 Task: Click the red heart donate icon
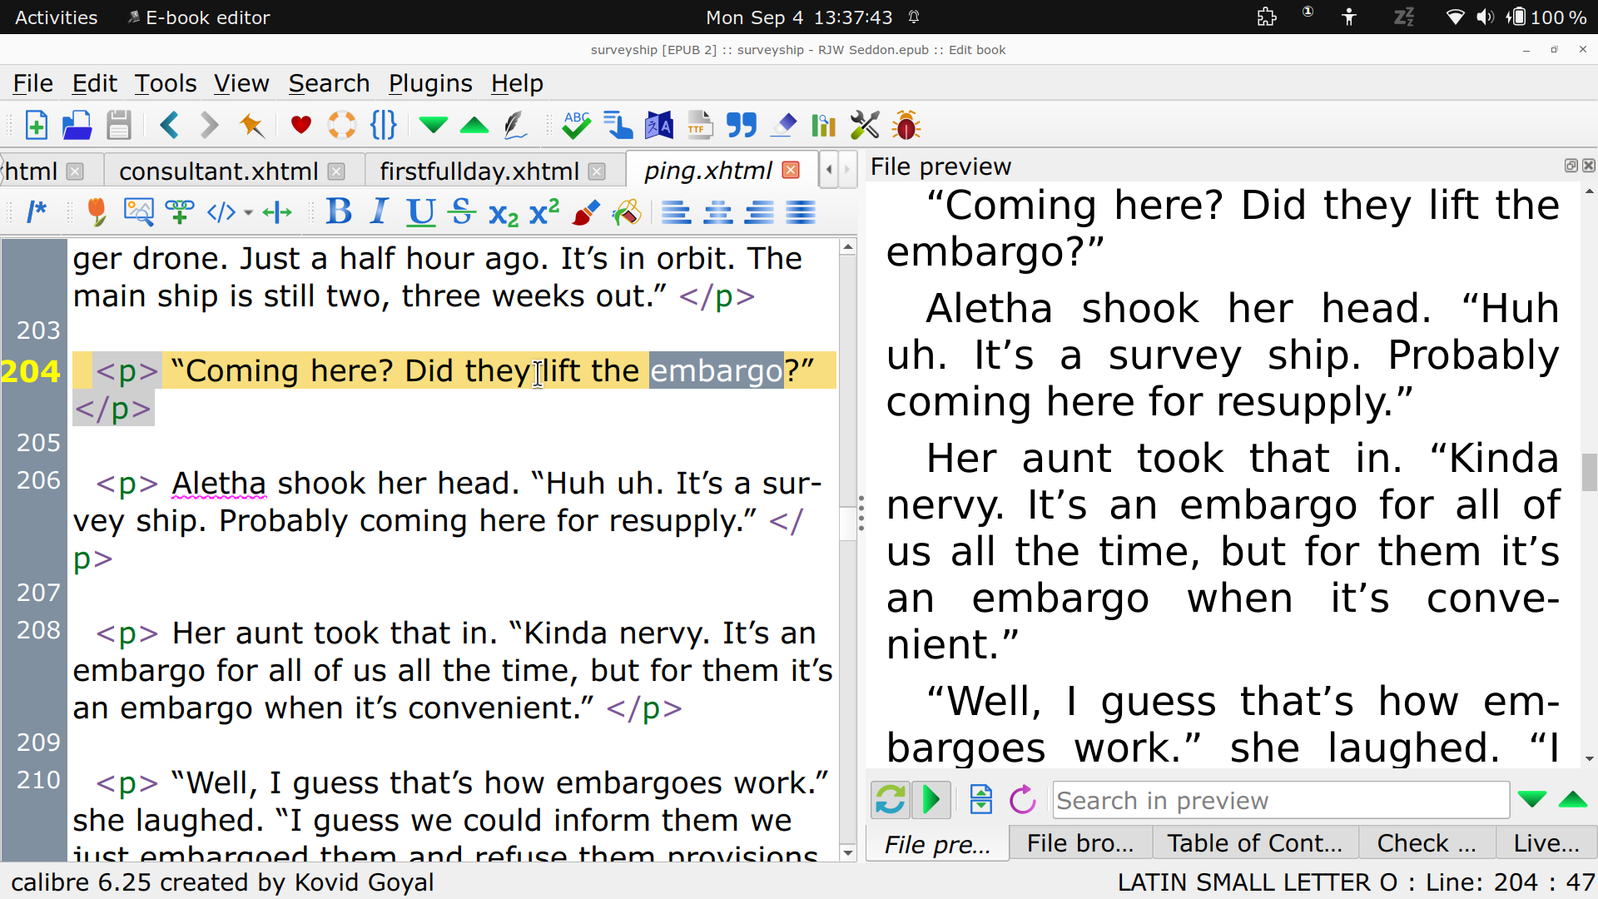click(300, 126)
